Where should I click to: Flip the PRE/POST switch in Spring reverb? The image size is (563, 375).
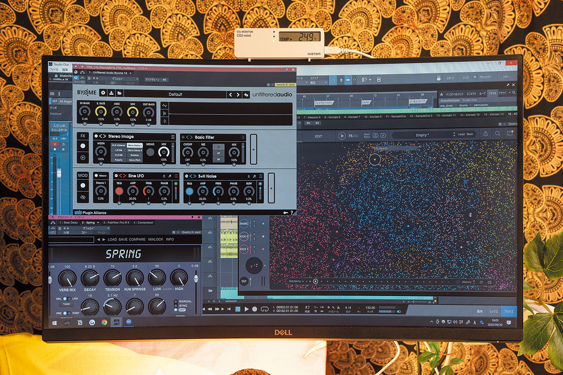click(x=66, y=313)
